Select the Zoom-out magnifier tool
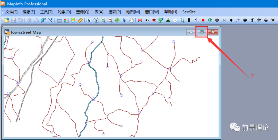Screen dimensions: 278x140 click(110, 20)
